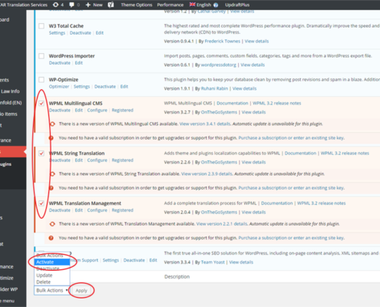The image size is (380, 307).
Task: Open Frederick Townes author link
Action: coord(223,41)
